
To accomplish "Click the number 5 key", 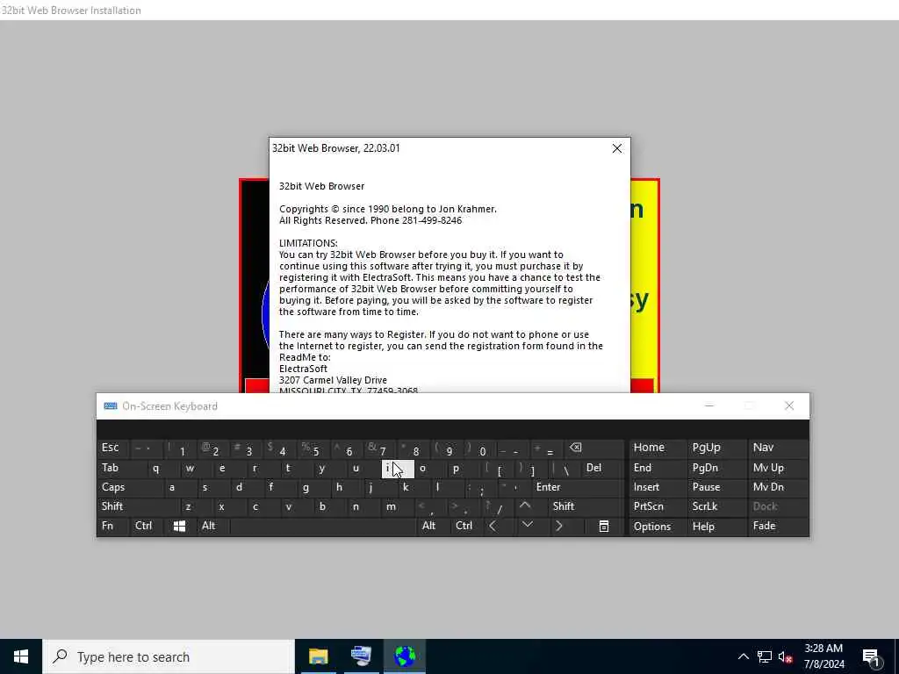I will coord(315,448).
